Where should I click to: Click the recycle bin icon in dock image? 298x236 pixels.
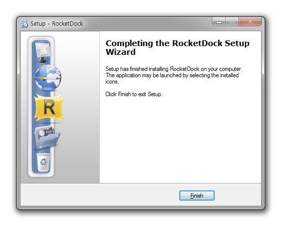pyautogui.click(x=43, y=162)
